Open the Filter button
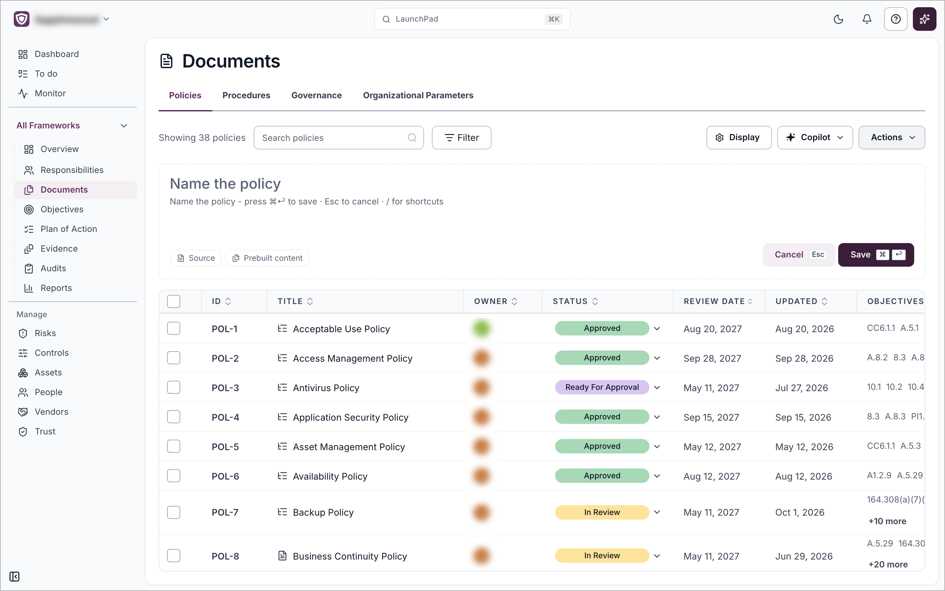The width and height of the screenshot is (945, 591). point(461,138)
